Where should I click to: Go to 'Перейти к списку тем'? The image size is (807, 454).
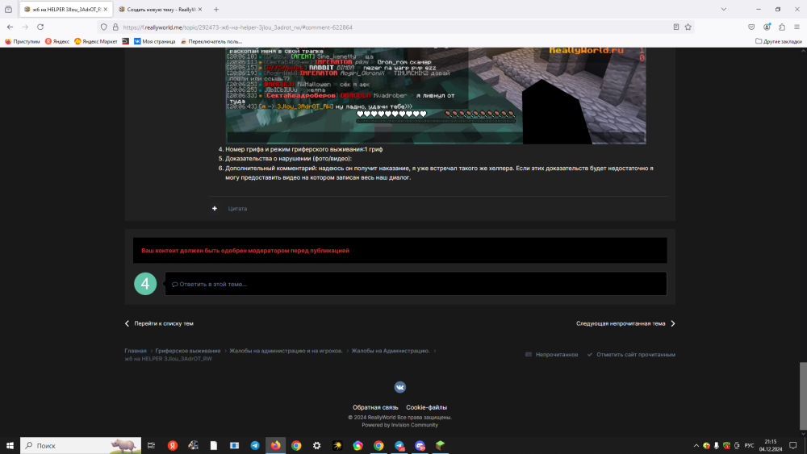(x=159, y=323)
